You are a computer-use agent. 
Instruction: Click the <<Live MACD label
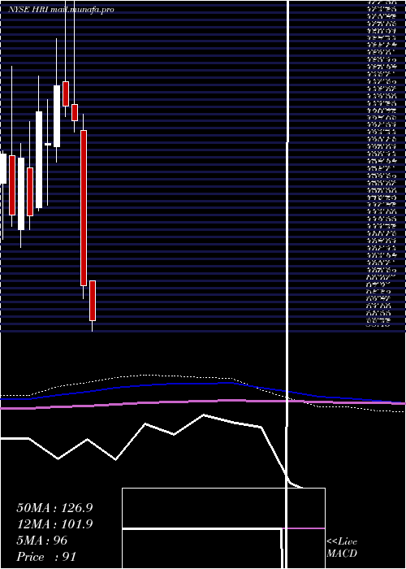pyautogui.click(x=342, y=548)
